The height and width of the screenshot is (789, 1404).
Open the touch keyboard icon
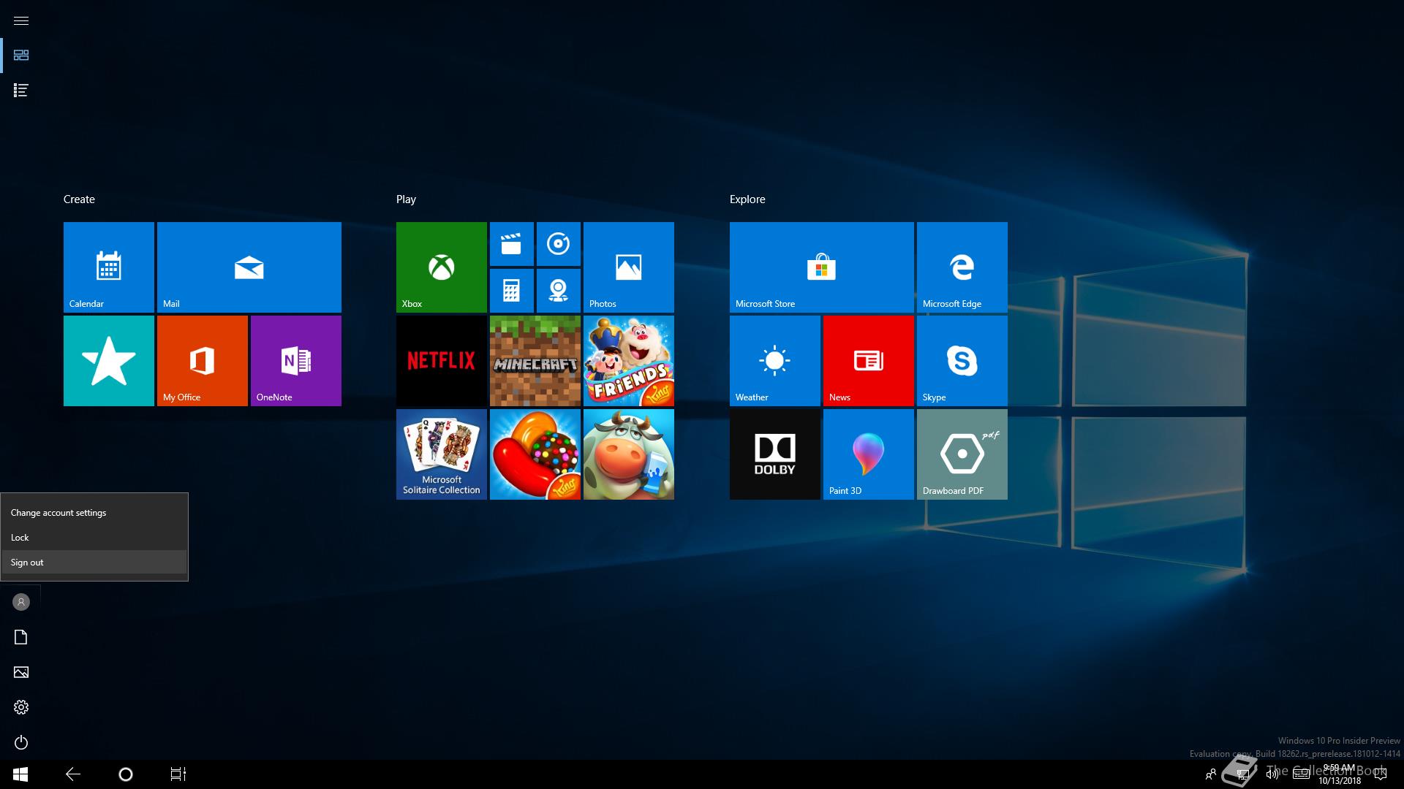[x=1301, y=774]
